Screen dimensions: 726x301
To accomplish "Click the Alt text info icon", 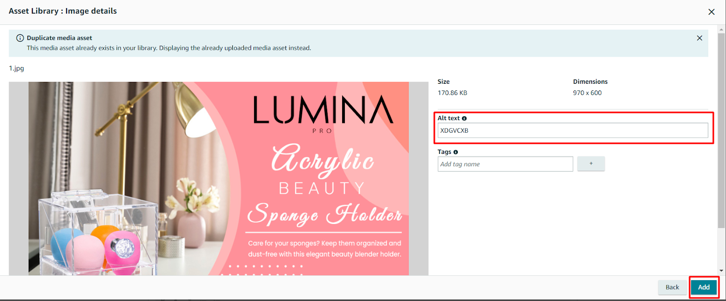I will coord(464,119).
